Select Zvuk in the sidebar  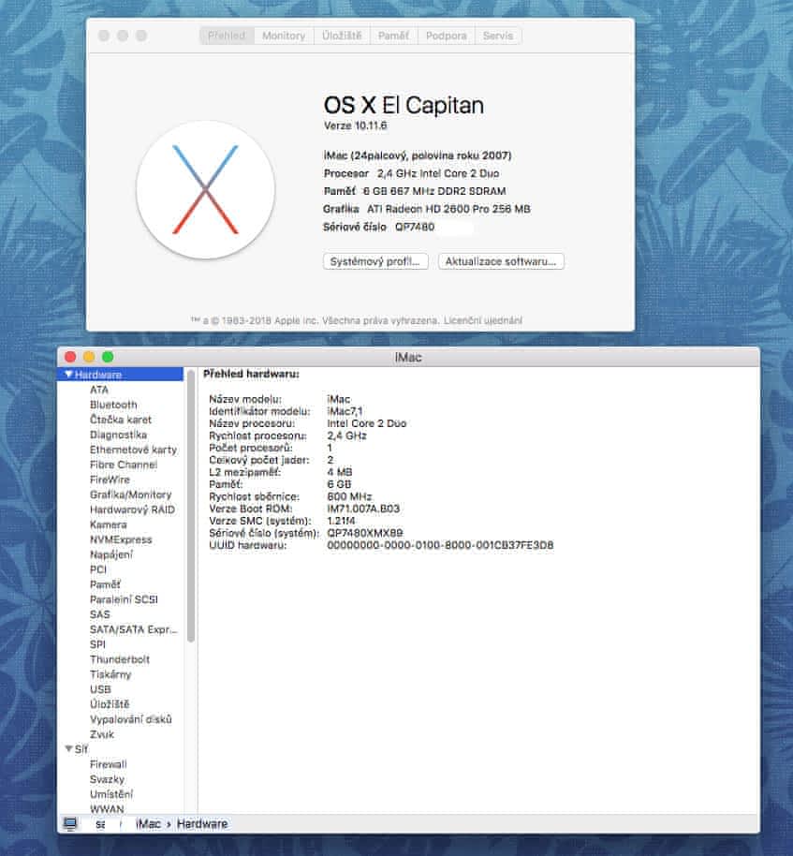coord(102,734)
